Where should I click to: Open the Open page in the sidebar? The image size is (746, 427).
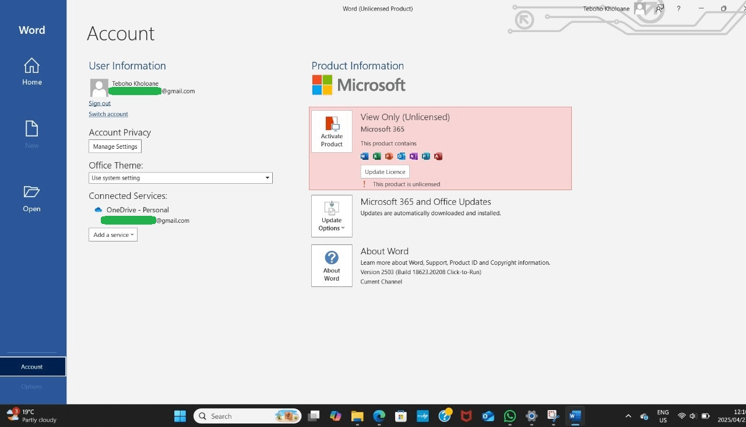pyautogui.click(x=31, y=198)
